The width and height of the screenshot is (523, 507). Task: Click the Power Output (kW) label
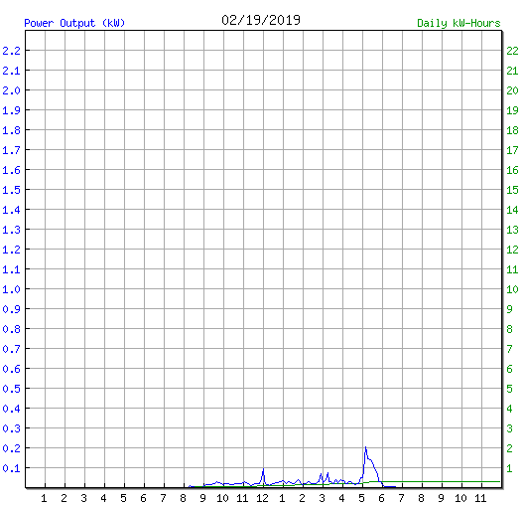click(74, 23)
